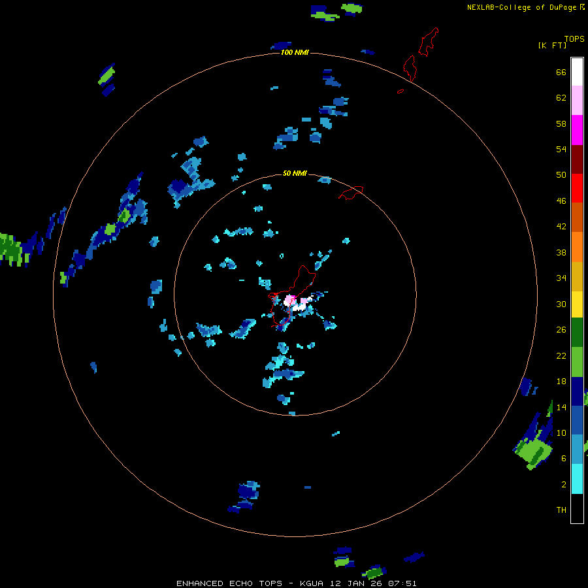588x588 pixels.
Task: Pick the dark green legend swatch
Action: (577, 333)
